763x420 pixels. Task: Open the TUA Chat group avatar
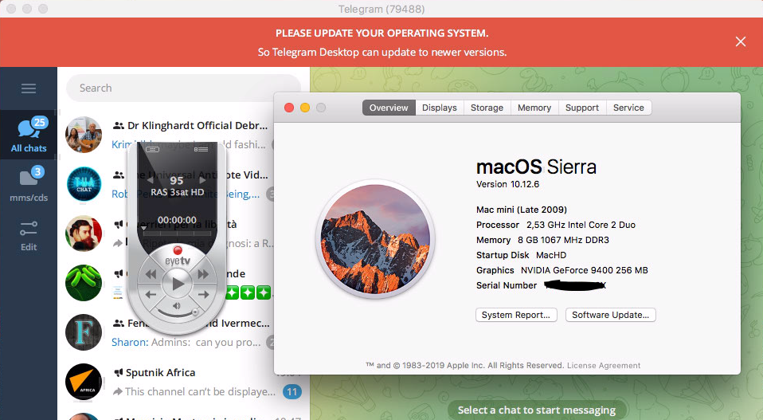pyautogui.click(x=84, y=184)
